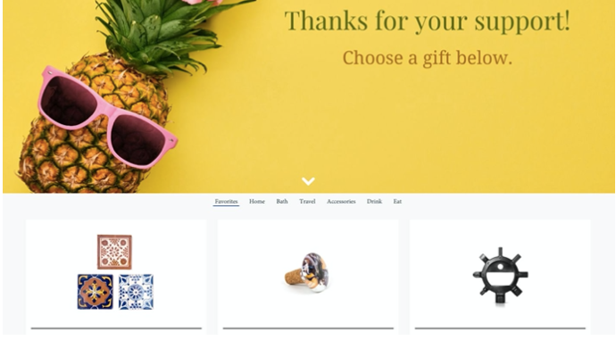Open the Home category tab
This screenshot has height=357, width=616.
(x=257, y=201)
